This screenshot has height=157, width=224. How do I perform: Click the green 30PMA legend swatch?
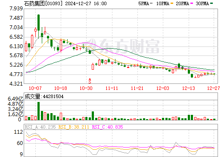point(212,3)
